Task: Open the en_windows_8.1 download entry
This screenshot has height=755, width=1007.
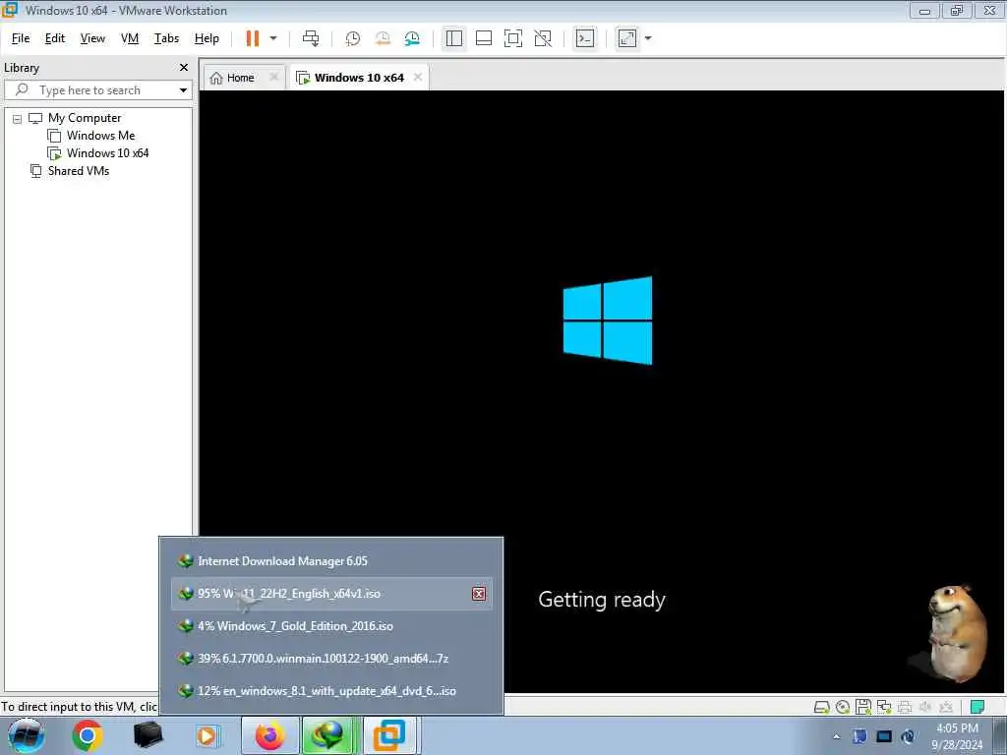Action: (x=331, y=691)
